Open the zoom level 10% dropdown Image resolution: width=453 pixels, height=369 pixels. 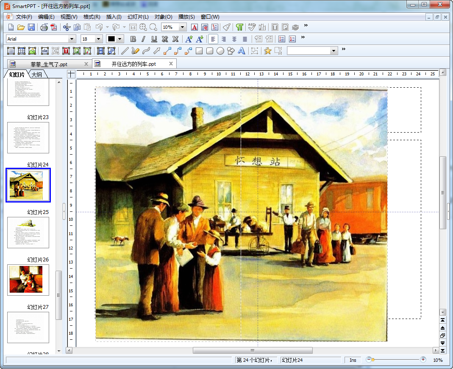(x=182, y=27)
